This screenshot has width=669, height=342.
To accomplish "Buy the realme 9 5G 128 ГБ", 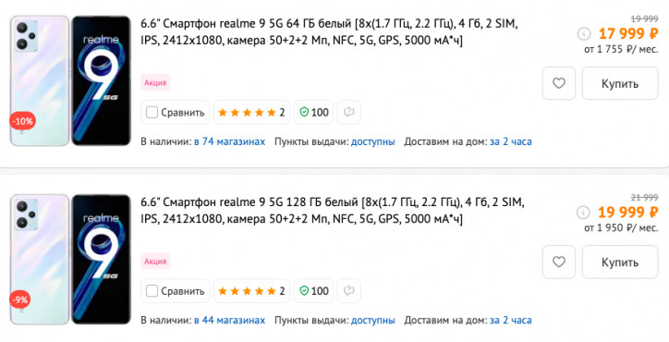I will 620,262.
